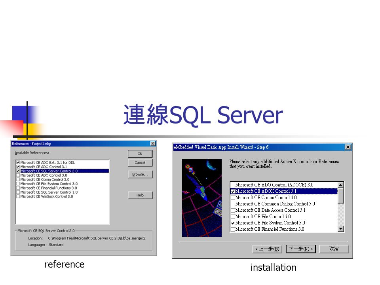
Task: Click the wizard list scroll up arrow
Action: coord(341,185)
